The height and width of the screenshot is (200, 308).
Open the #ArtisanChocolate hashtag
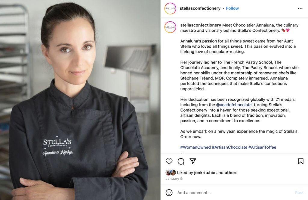[229, 147]
